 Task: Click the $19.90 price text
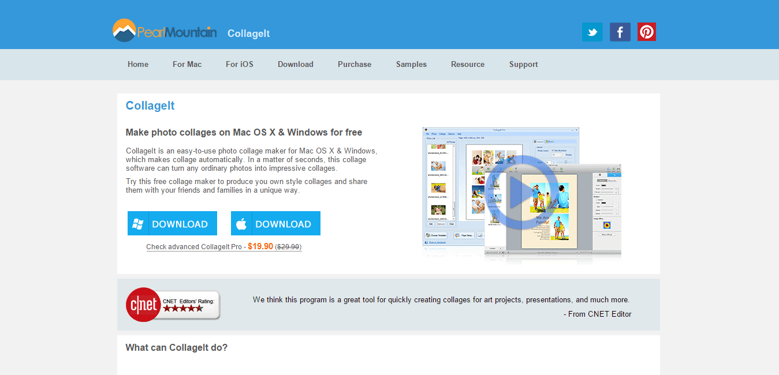click(260, 246)
